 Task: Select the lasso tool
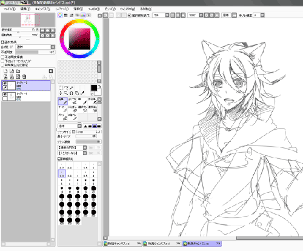point(66,88)
